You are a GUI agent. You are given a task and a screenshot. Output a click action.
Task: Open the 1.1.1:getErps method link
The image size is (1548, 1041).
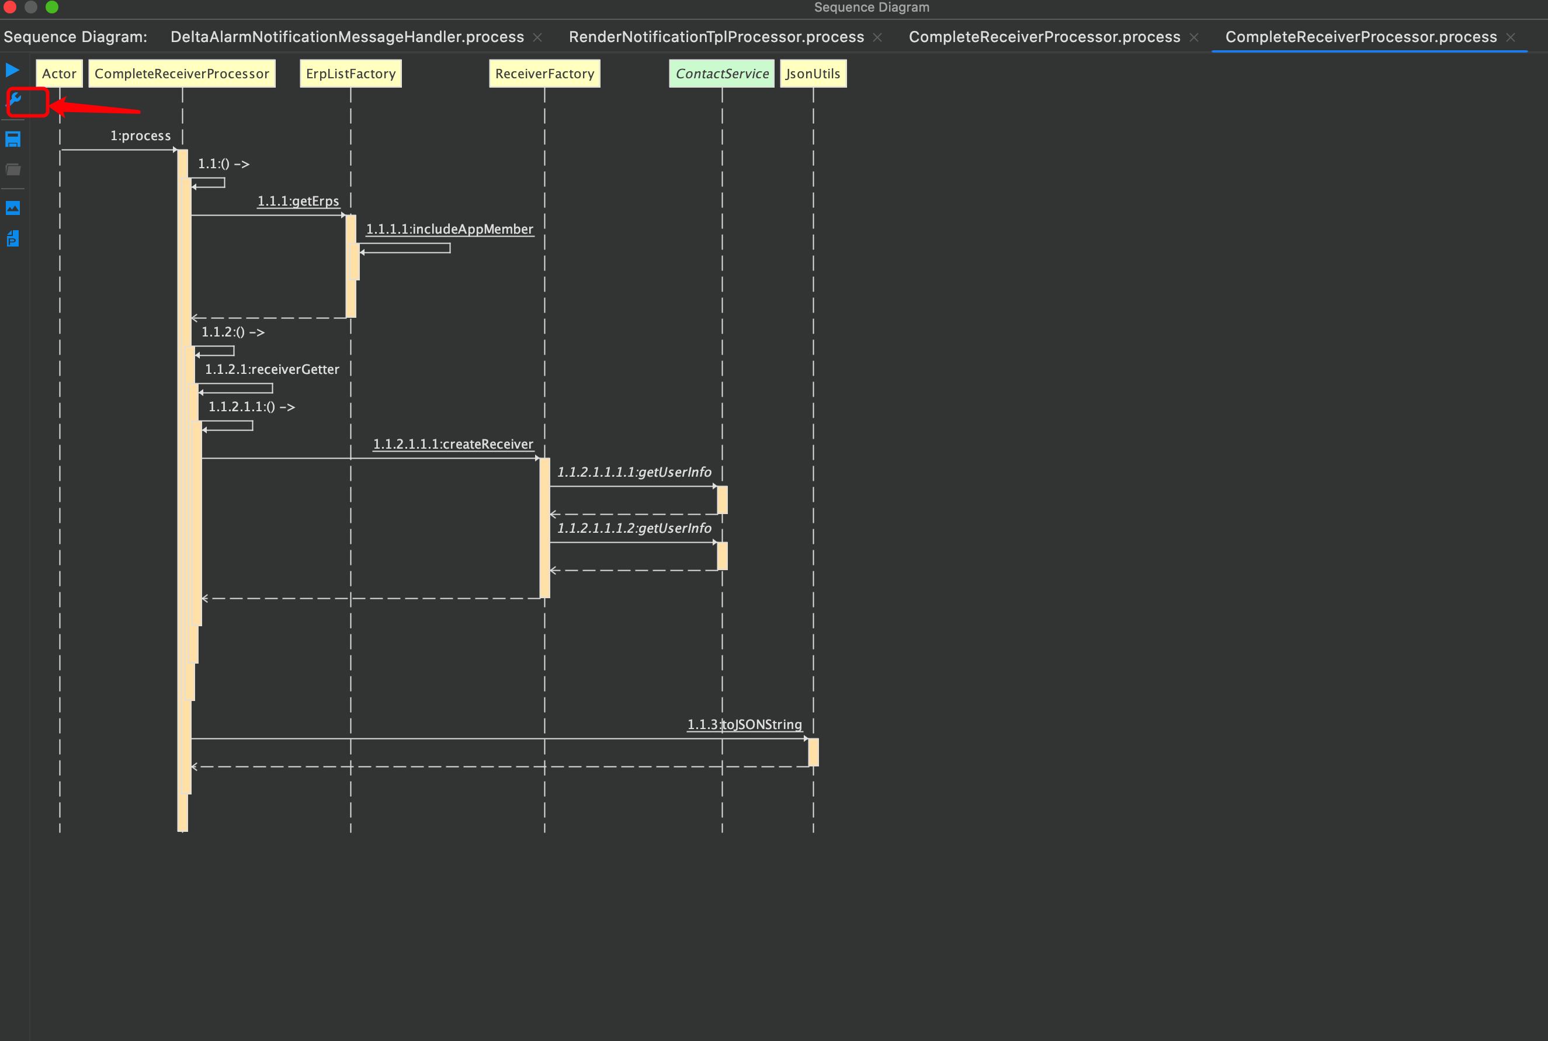298,201
